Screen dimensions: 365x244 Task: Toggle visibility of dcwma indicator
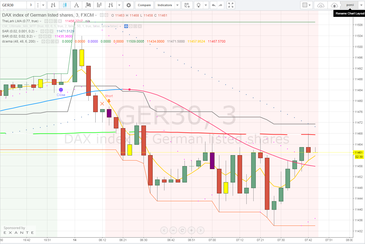click(x=43, y=41)
